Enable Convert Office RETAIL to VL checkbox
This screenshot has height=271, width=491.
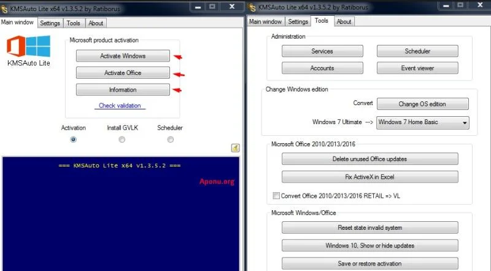(276, 195)
